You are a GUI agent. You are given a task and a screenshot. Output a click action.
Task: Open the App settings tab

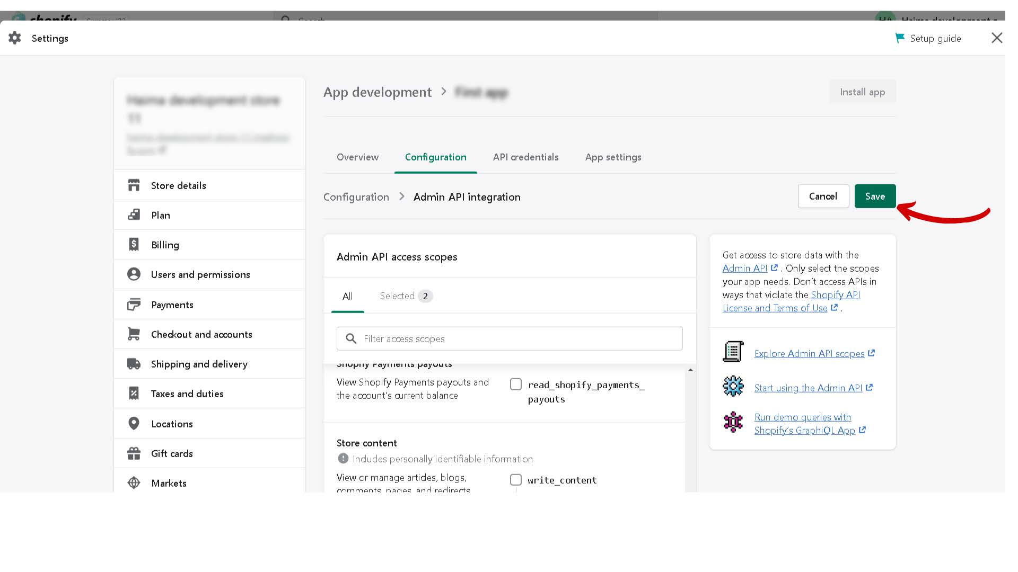613,157
